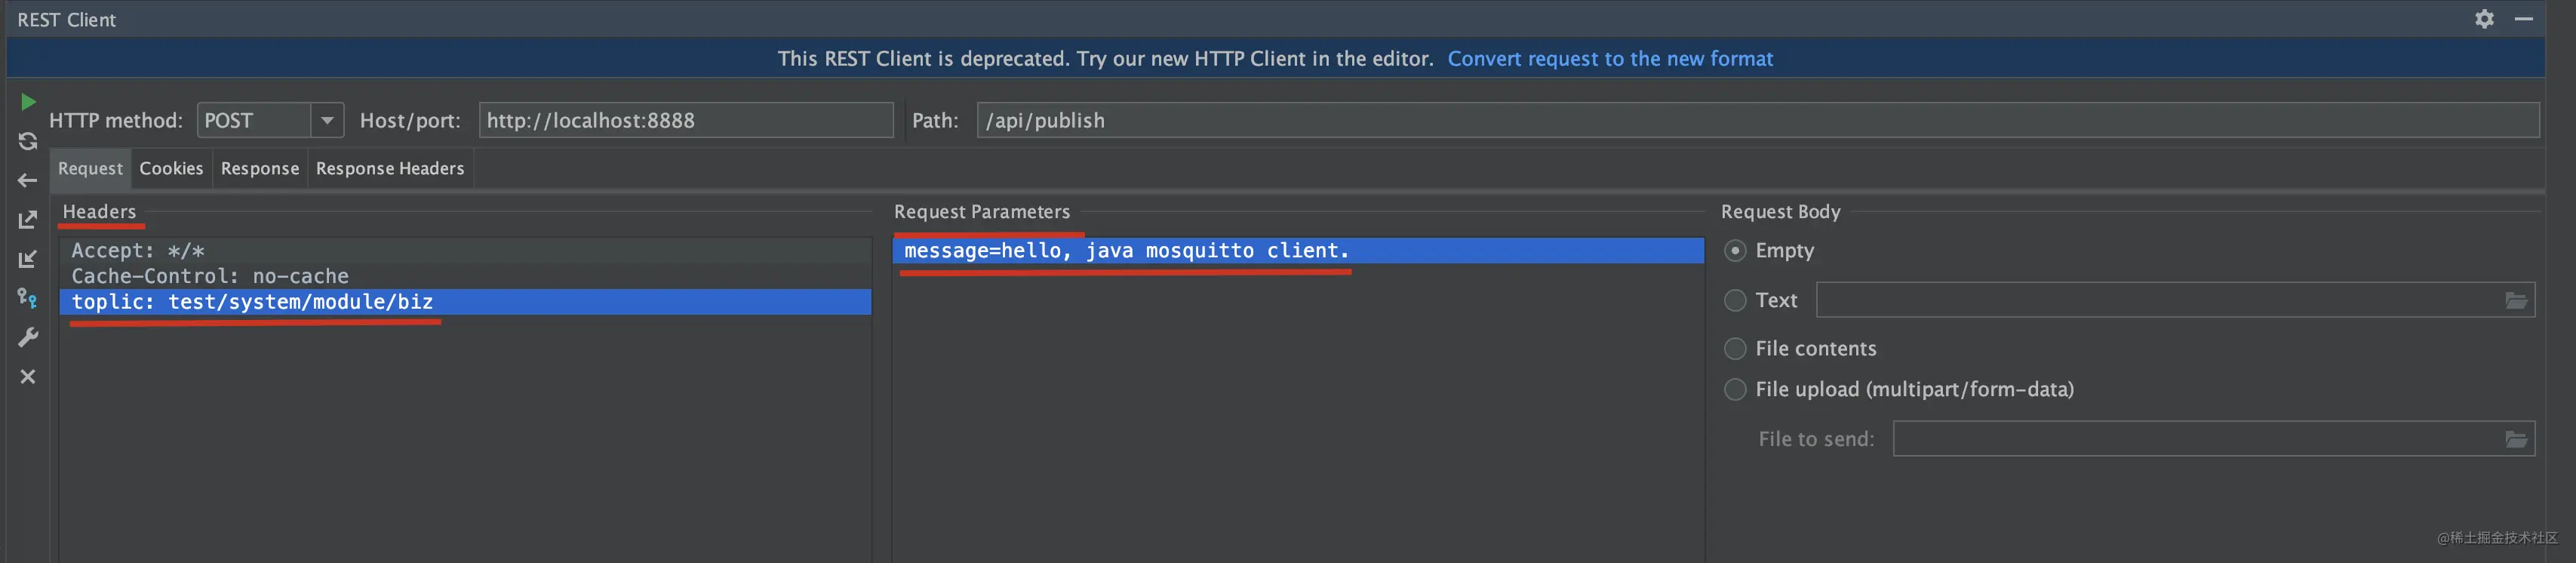The width and height of the screenshot is (2576, 563).
Task: Click the Headers section label
Action: click(x=99, y=212)
